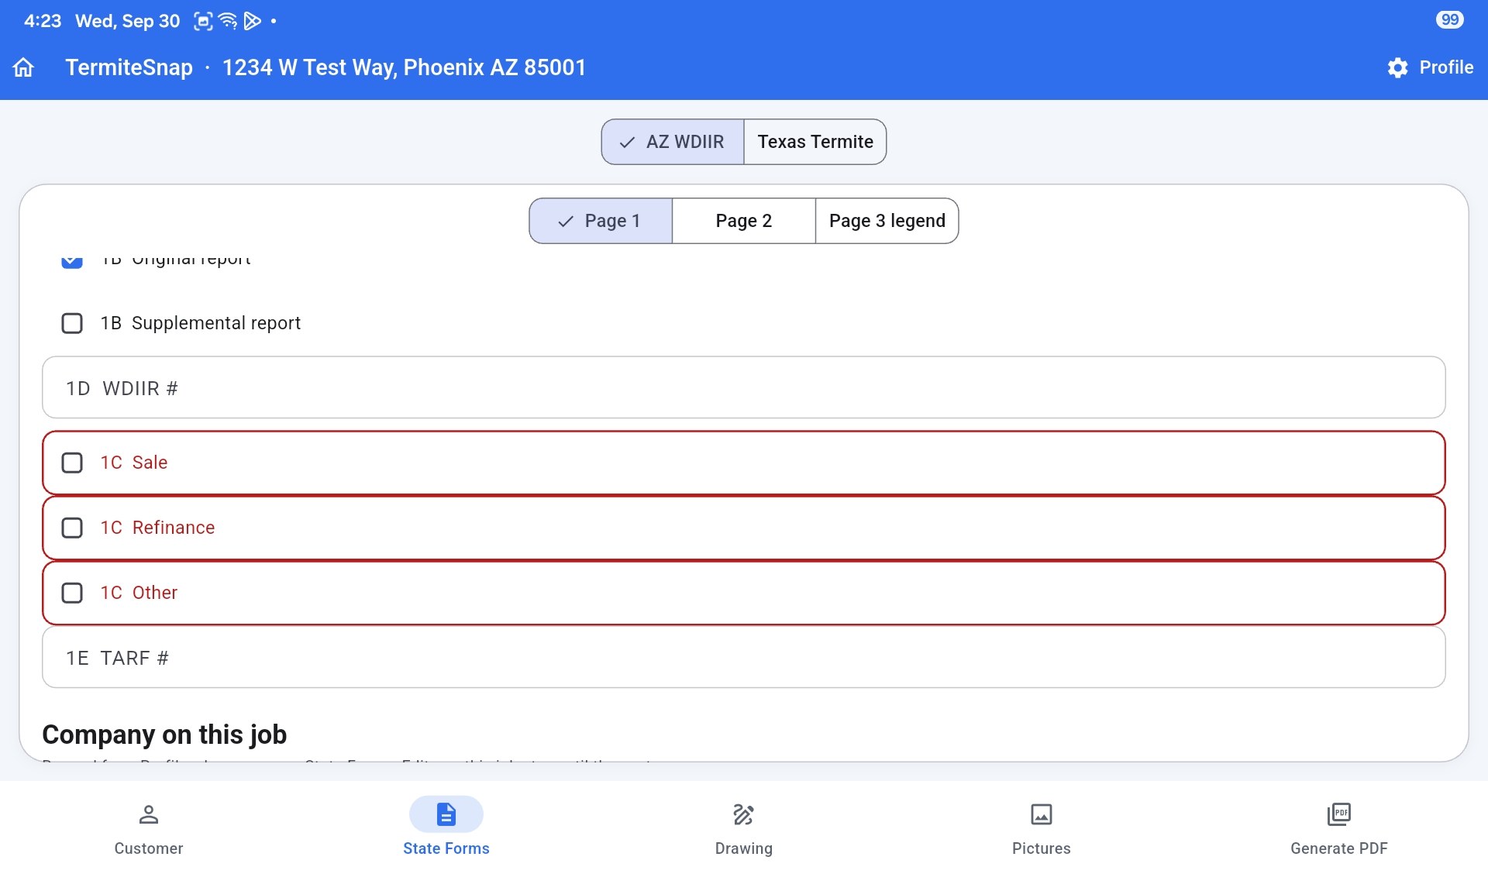The image size is (1488, 874).
Task: Check the 1C Other checkbox
Action: [72, 593]
